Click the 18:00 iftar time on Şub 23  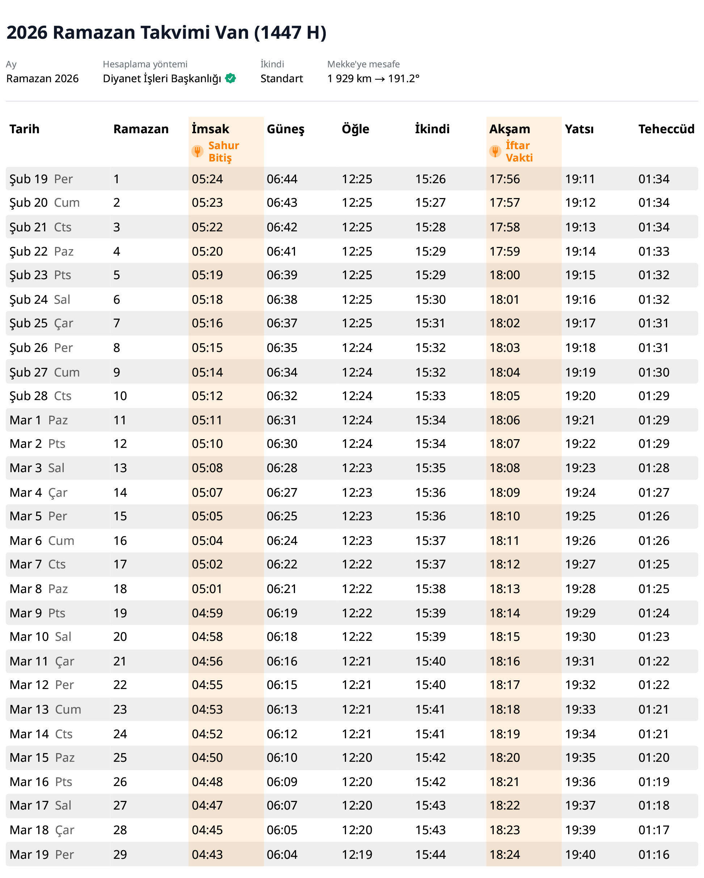click(505, 275)
